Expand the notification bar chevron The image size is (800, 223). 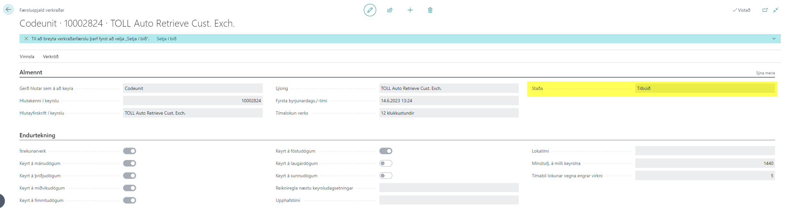tap(774, 39)
